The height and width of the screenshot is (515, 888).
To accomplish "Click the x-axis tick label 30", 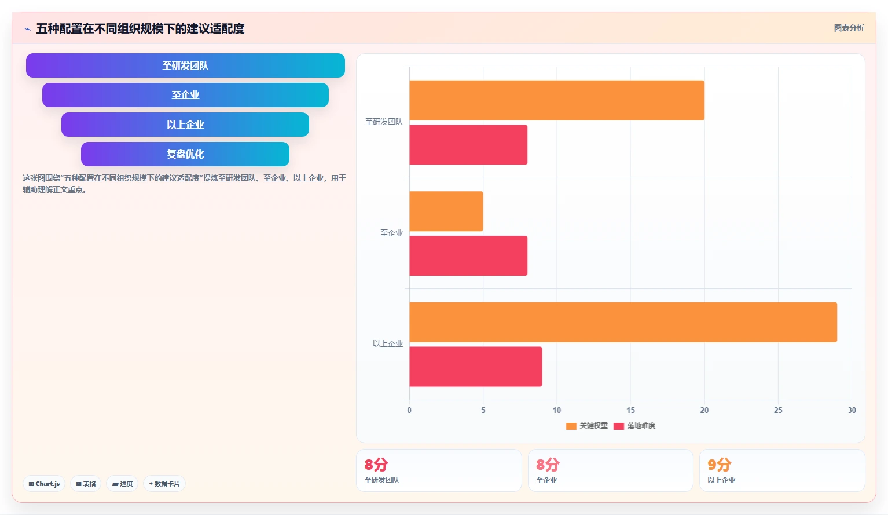I will pyautogui.click(x=852, y=410).
